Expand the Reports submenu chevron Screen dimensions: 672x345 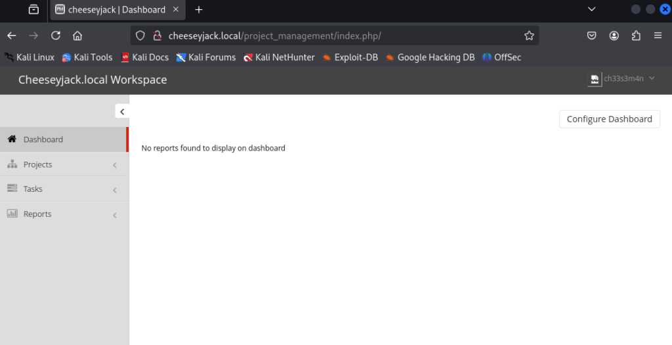(115, 215)
